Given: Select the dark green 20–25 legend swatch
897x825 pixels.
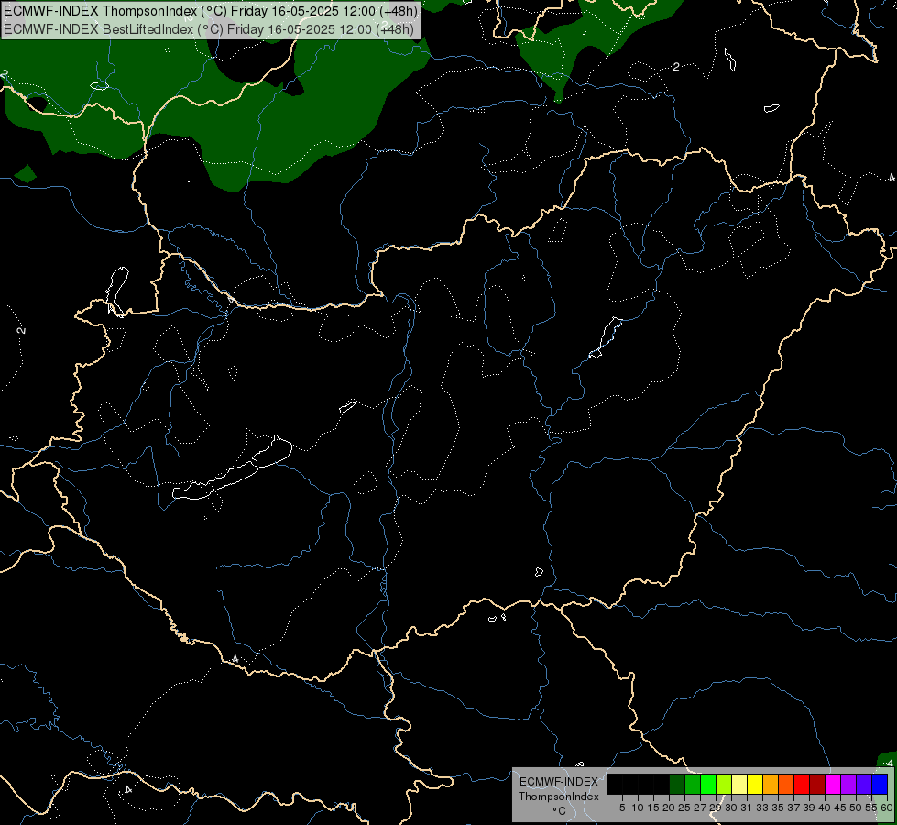Looking at the screenshot, I should pos(677,785).
